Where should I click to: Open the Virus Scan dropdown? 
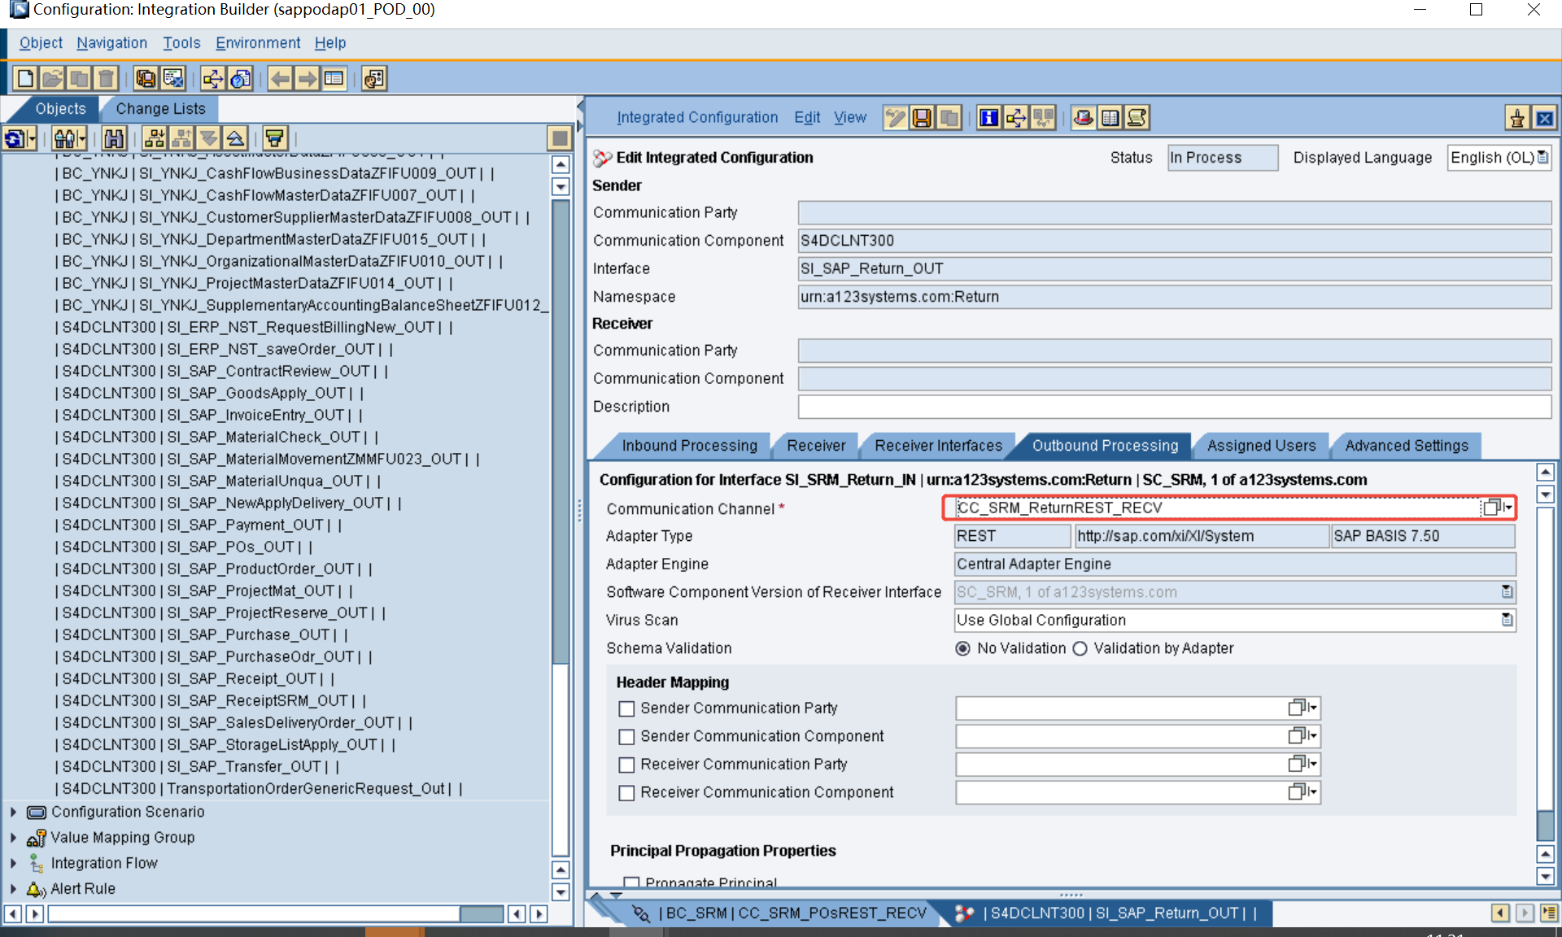coord(1507,620)
